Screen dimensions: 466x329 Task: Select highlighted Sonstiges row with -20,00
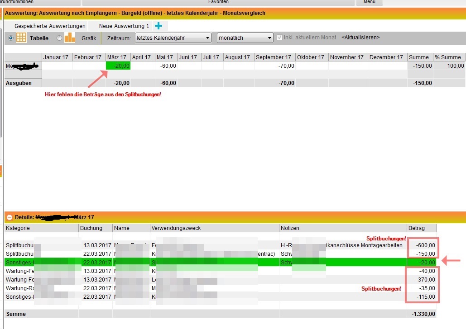221,262
